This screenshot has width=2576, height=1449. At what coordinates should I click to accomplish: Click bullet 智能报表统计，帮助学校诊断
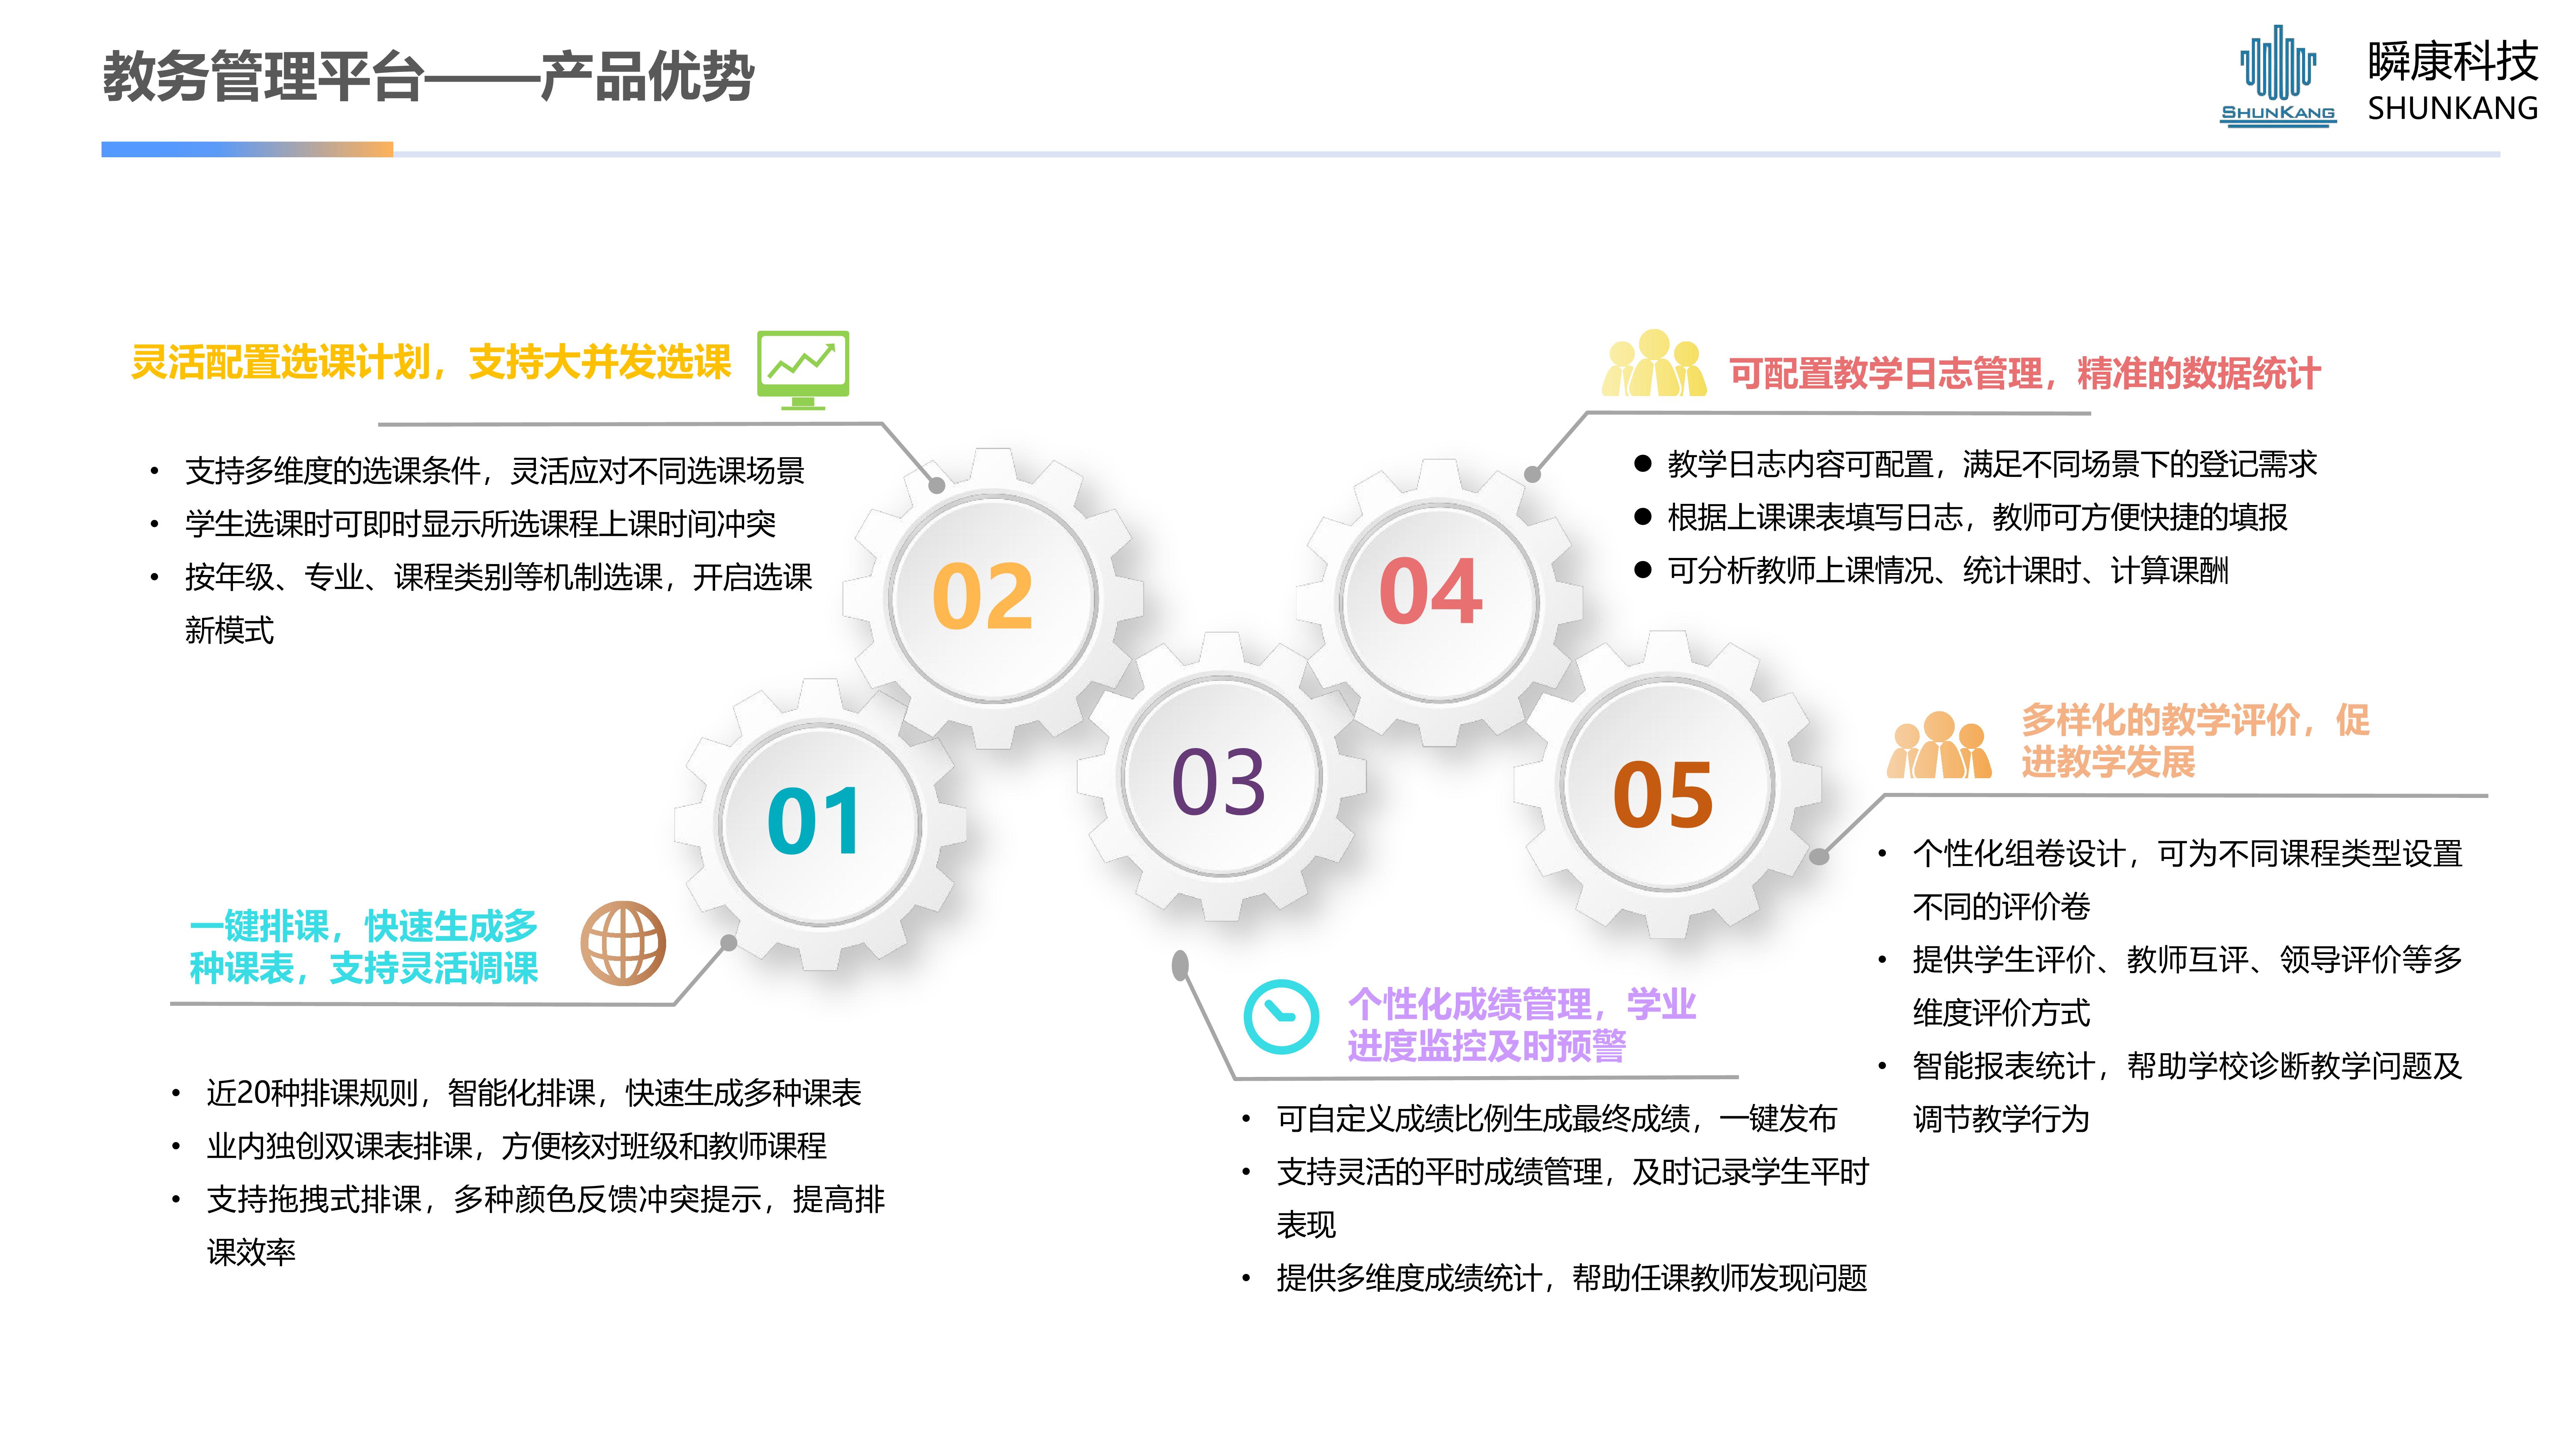(2187, 1092)
